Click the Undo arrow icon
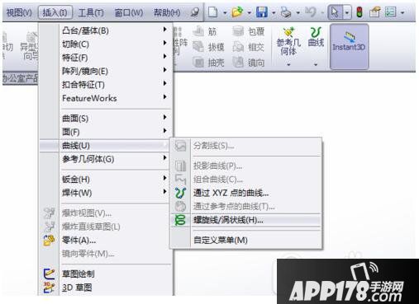The image size is (419, 304). [x=311, y=12]
